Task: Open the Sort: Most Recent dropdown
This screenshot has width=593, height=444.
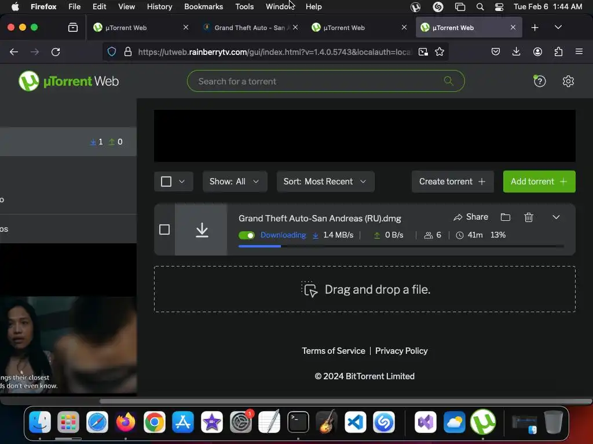Action: coord(325,182)
